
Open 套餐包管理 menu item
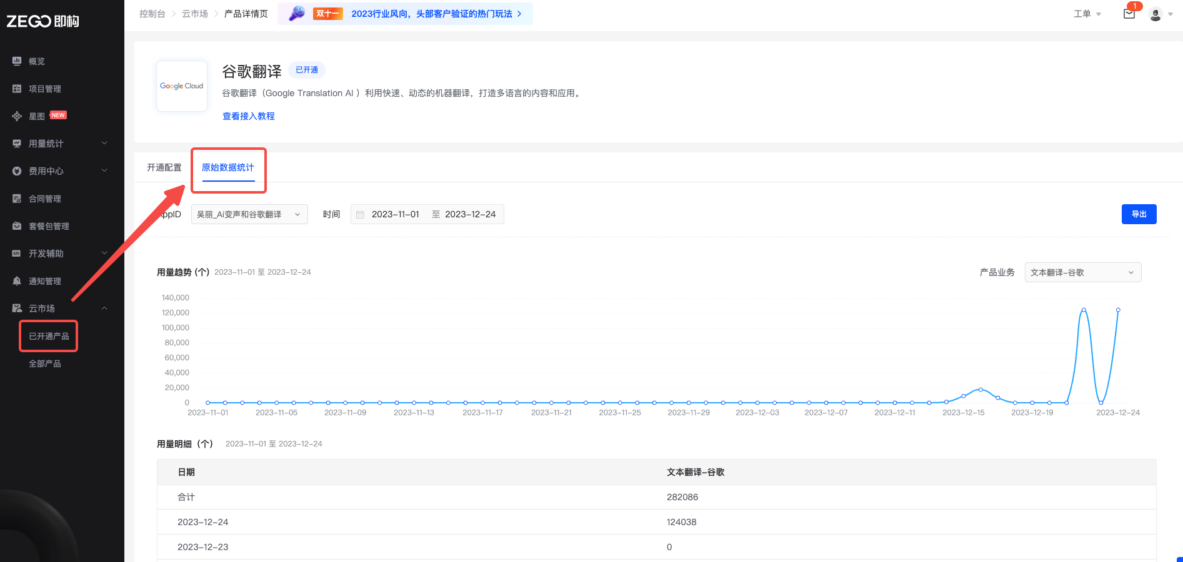pyautogui.click(x=49, y=226)
